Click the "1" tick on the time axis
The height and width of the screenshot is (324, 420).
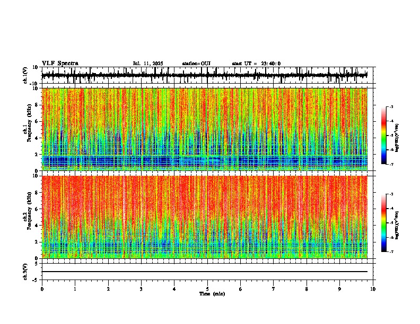(x=75, y=289)
